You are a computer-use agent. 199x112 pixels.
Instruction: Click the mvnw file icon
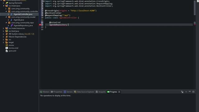(x=7, y=45)
